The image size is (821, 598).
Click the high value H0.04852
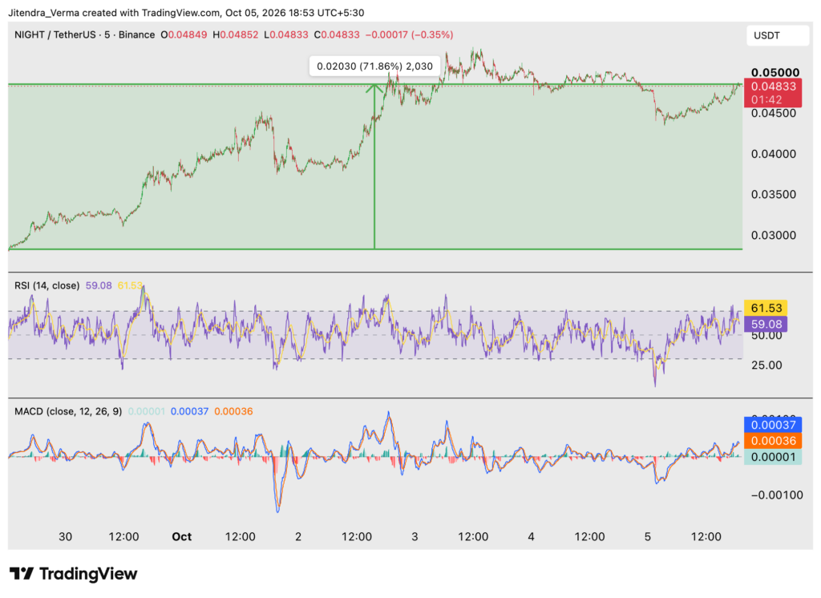(235, 34)
